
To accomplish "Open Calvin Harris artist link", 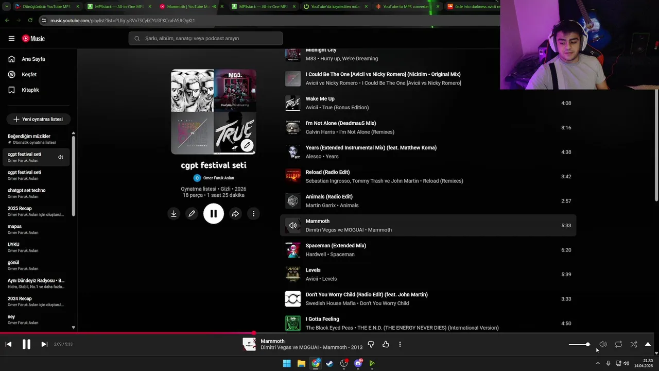I will coord(320,132).
